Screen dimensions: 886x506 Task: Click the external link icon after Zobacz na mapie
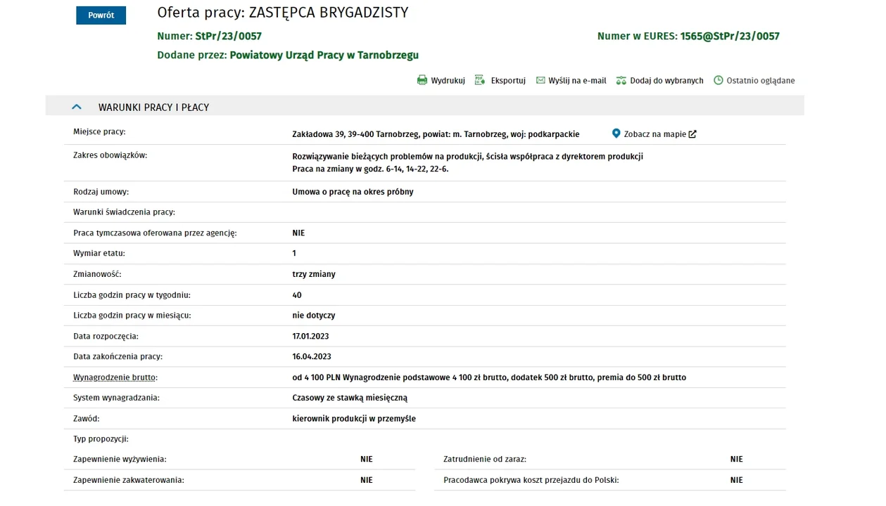pos(692,134)
